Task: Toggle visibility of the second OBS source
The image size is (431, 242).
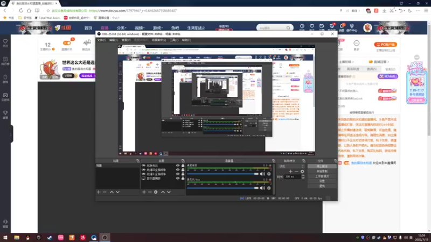Action: [178, 170]
